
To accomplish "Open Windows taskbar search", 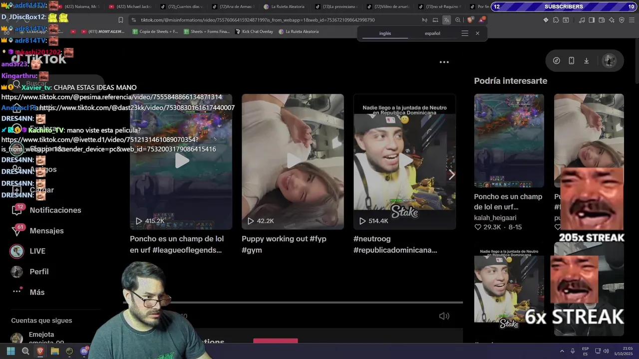I will (x=25, y=351).
